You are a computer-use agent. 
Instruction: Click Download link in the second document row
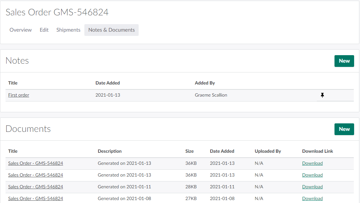coord(312,175)
